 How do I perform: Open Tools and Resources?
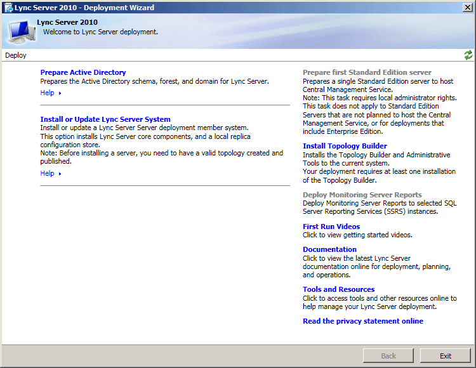[x=338, y=289]
